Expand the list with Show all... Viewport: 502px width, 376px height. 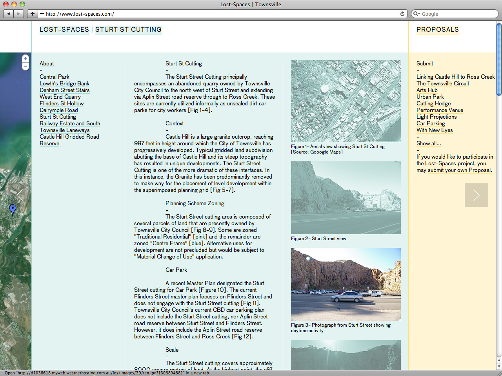(429, 143)
